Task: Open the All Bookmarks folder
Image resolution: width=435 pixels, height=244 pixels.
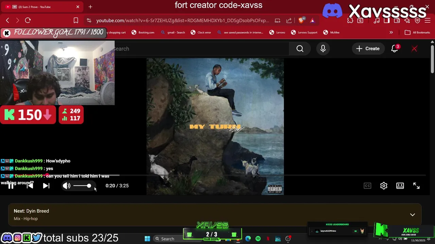Action: point(418,33)
